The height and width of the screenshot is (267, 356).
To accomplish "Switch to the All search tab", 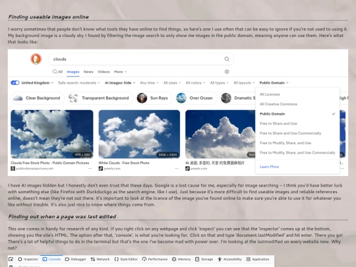I will 57,72.
